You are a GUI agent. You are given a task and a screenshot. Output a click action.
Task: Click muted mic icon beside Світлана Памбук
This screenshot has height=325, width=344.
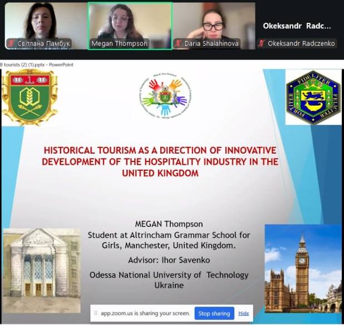[11, 43]
